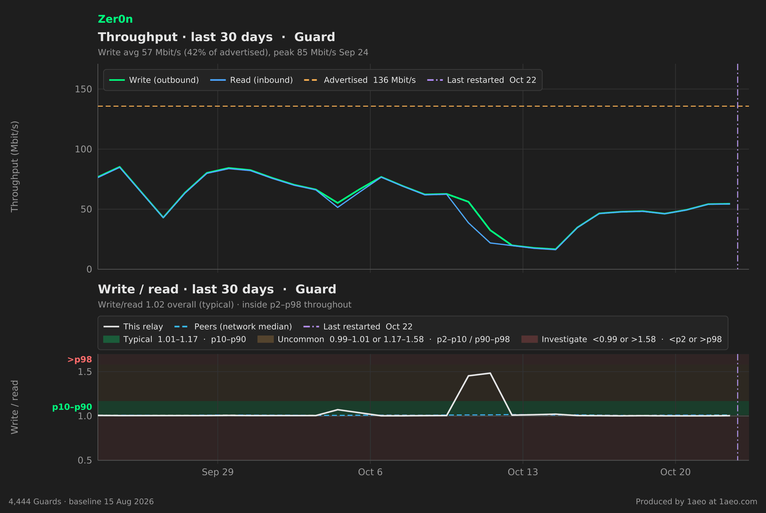Click the 1.5 ratio axis tick
The image size is (766, 513).
coord(85,372)
